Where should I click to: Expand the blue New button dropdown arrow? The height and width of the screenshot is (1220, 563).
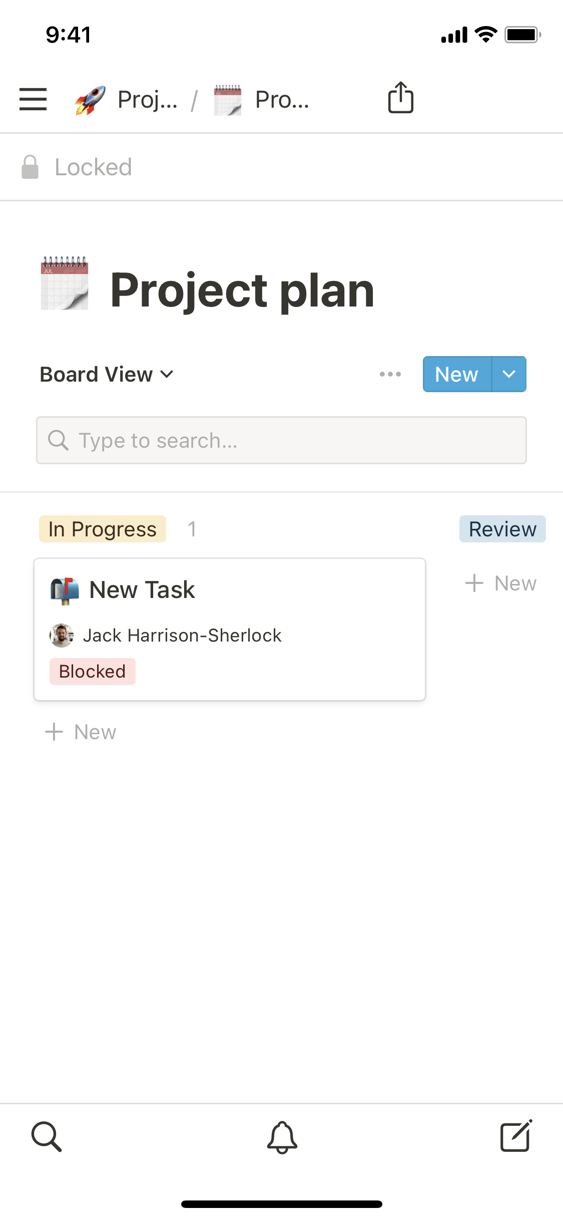(509, 374)
